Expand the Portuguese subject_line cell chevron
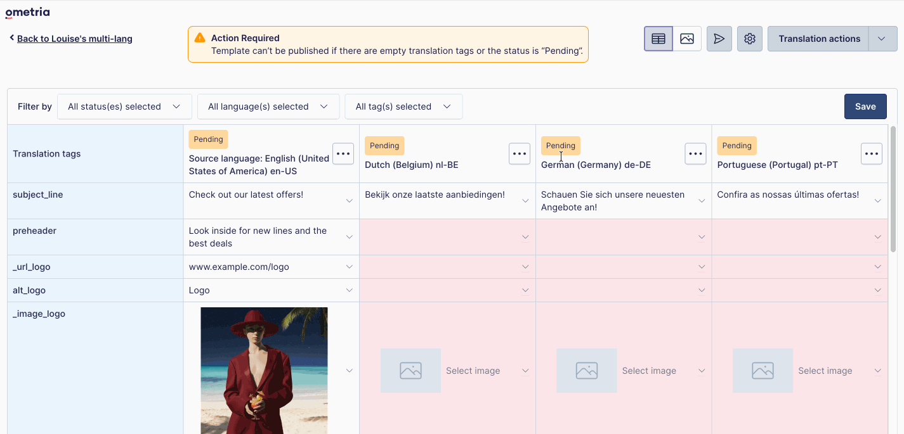Screen dimensions: 904x434 878,201
